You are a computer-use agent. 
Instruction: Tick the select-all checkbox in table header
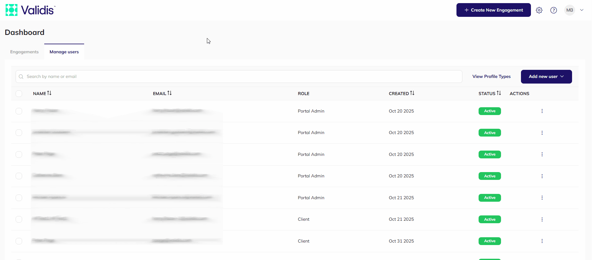coord(19,94)
